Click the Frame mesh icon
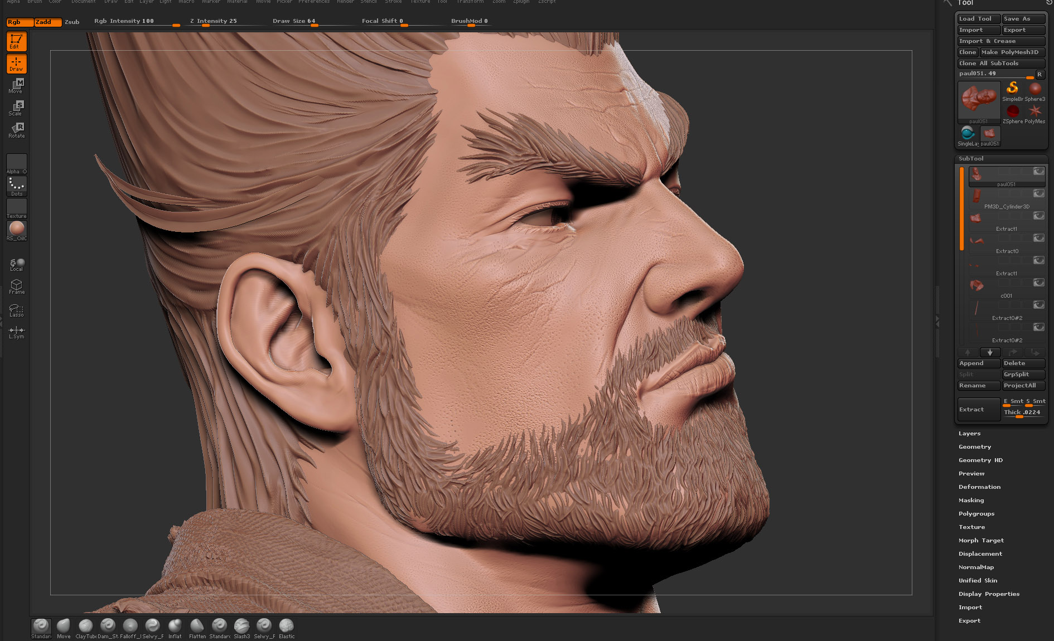 coord(17,286)
